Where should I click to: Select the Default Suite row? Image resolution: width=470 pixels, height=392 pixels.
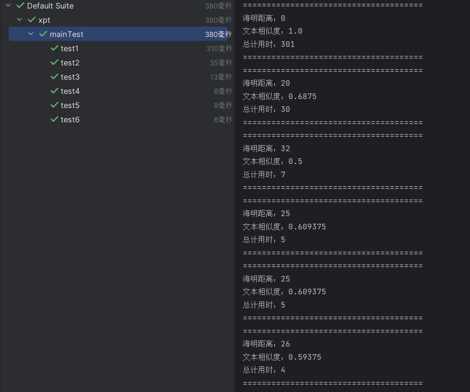[x=118, y=6]
